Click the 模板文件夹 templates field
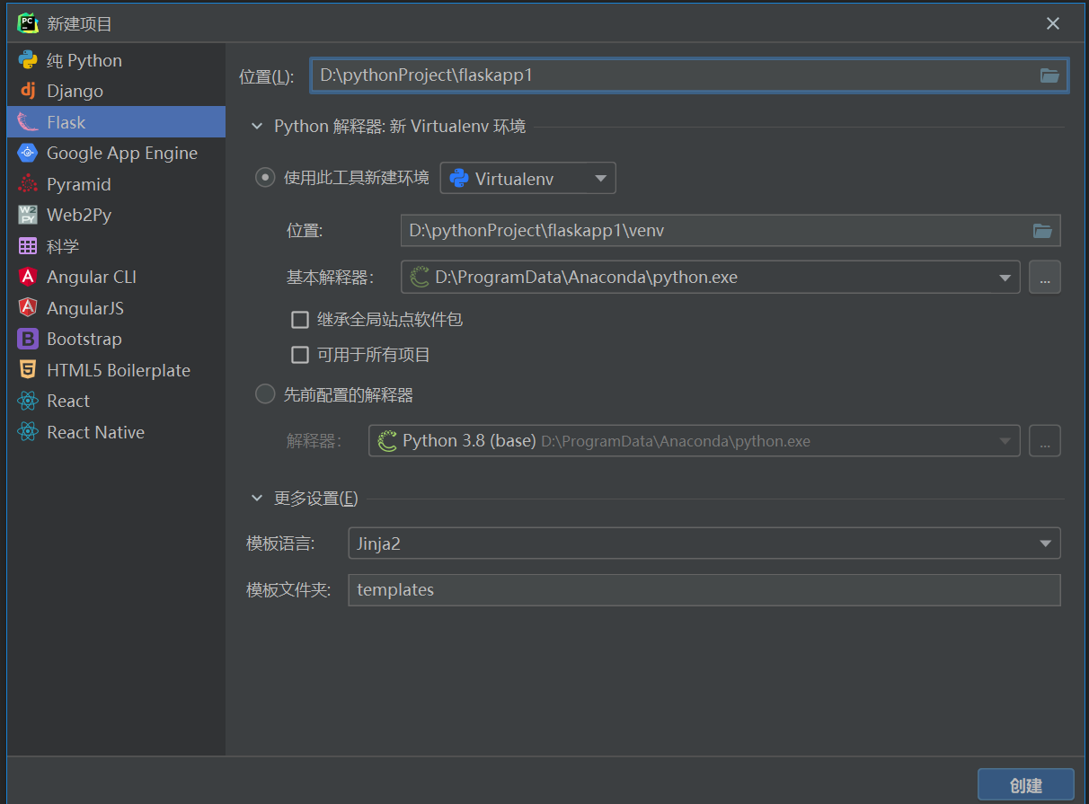 point(704,590)
